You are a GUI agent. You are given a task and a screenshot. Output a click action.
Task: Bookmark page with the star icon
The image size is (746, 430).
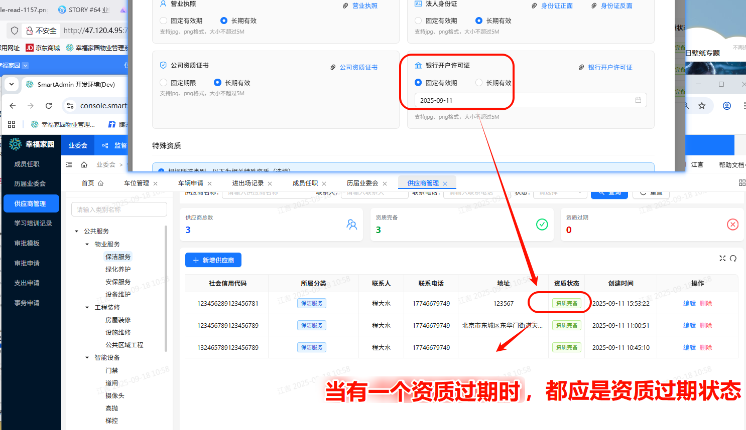point(702,106)
